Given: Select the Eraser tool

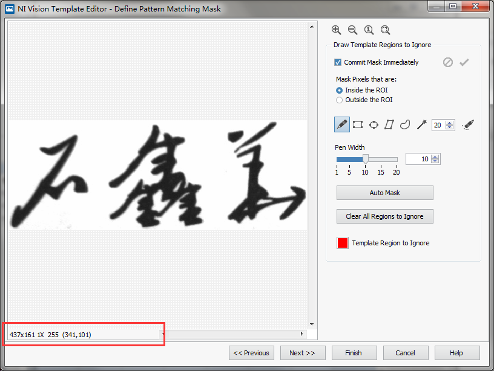Looking at the screenshot, I should [x=468, y=124].
